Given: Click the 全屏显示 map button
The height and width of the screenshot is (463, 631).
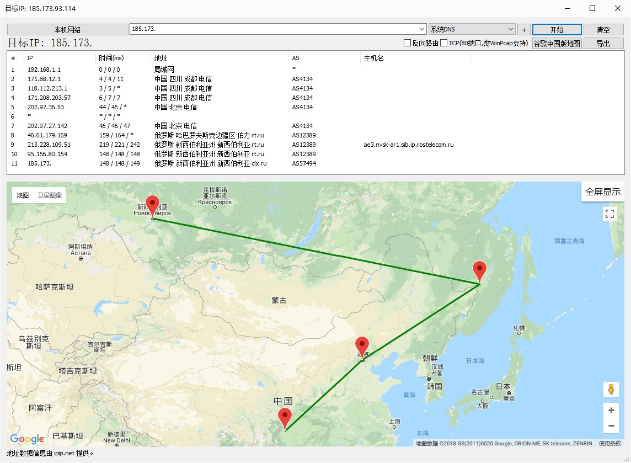Looking at the screenshot, I should [x=602, y=191].
